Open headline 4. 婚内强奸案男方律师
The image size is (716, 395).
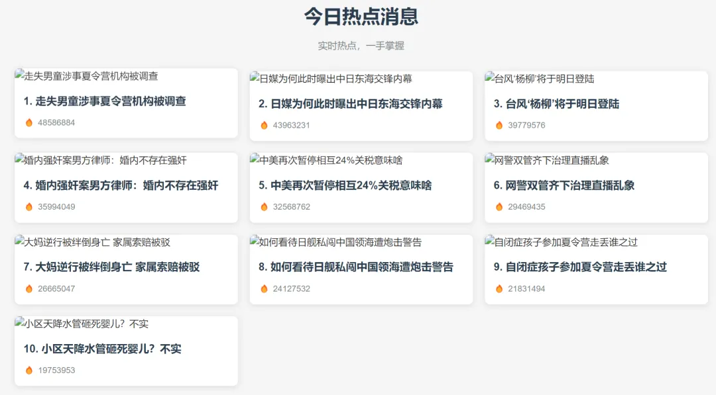(121, 185)
